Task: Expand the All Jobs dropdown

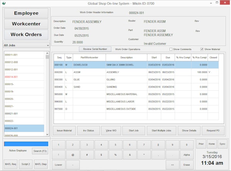Action: (x=26, y=45)
